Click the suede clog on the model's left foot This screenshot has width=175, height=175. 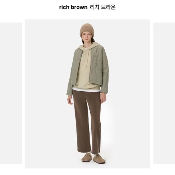[99, 159]
